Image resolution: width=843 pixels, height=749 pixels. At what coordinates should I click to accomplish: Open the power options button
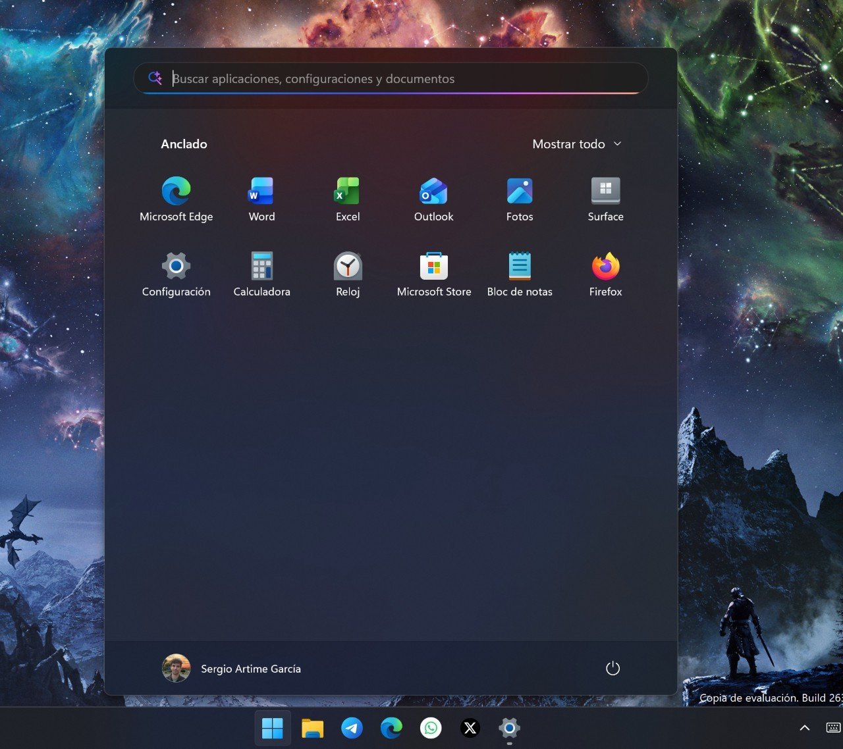[612, 669]
